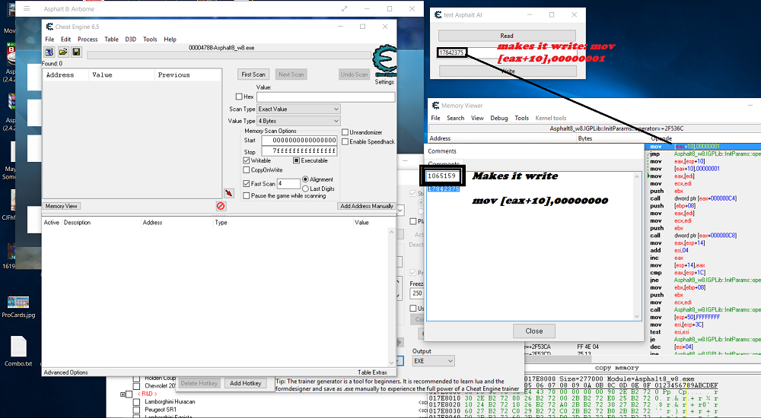761x418 pixels.
Task: Click the freeze interval 250 field
Action: 417,293
